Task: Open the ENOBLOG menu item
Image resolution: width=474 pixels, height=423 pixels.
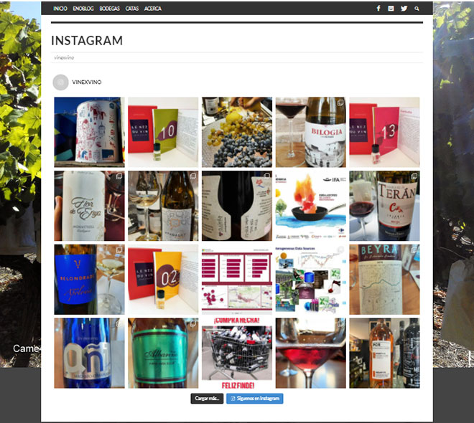Action: pos(83,9)
